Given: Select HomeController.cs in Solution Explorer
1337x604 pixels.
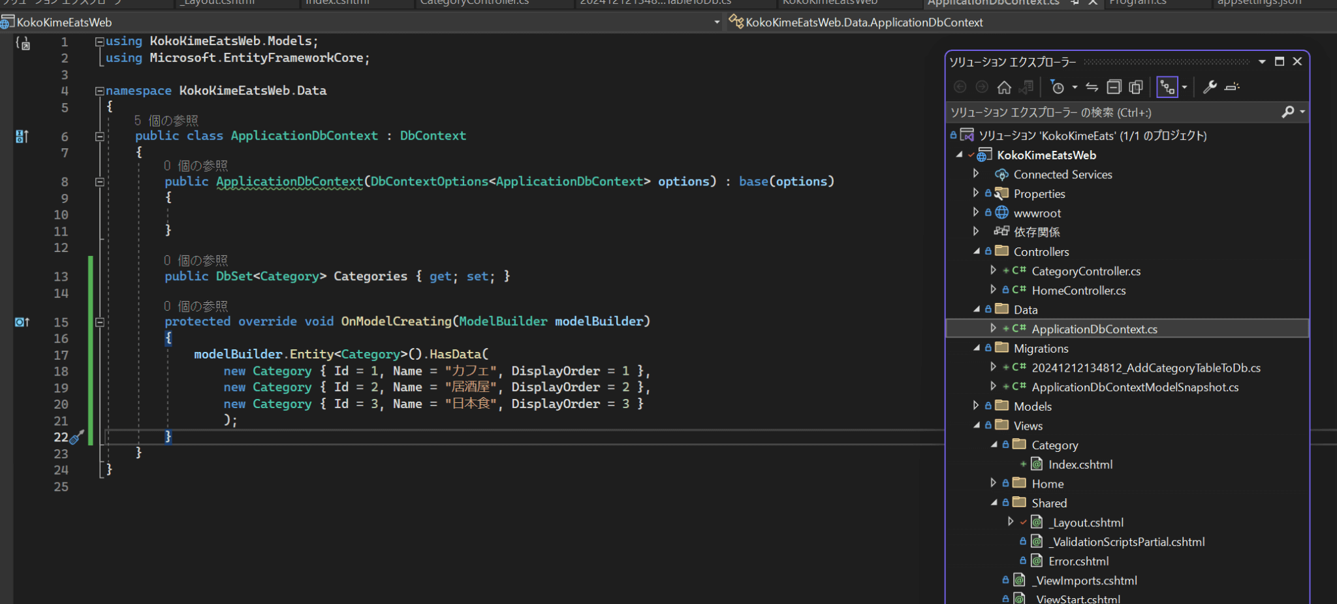Looking at the screenshot, I should (1078, 290).
